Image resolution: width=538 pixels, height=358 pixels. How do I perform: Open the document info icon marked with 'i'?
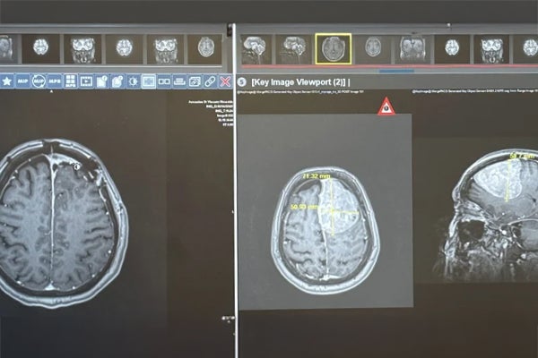click(x=101, y=81)
